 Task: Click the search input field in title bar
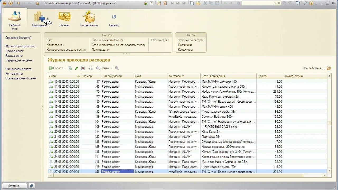[257, 3]
